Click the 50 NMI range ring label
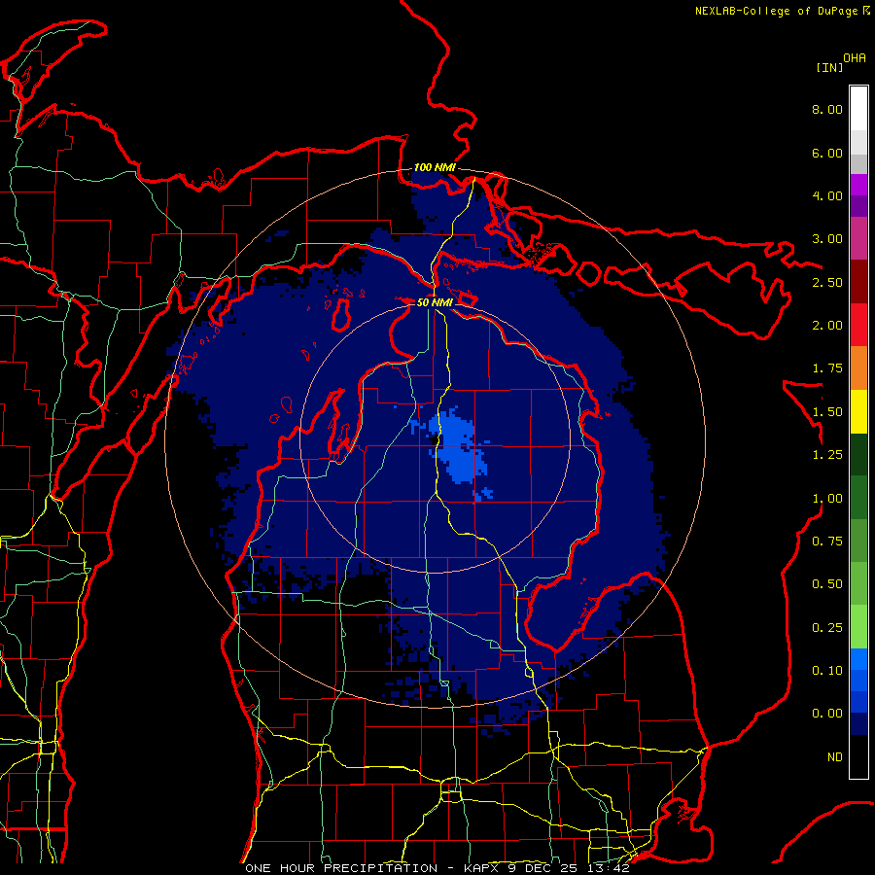The width and height of the screenshot is (875, 875). pos(435,302)
